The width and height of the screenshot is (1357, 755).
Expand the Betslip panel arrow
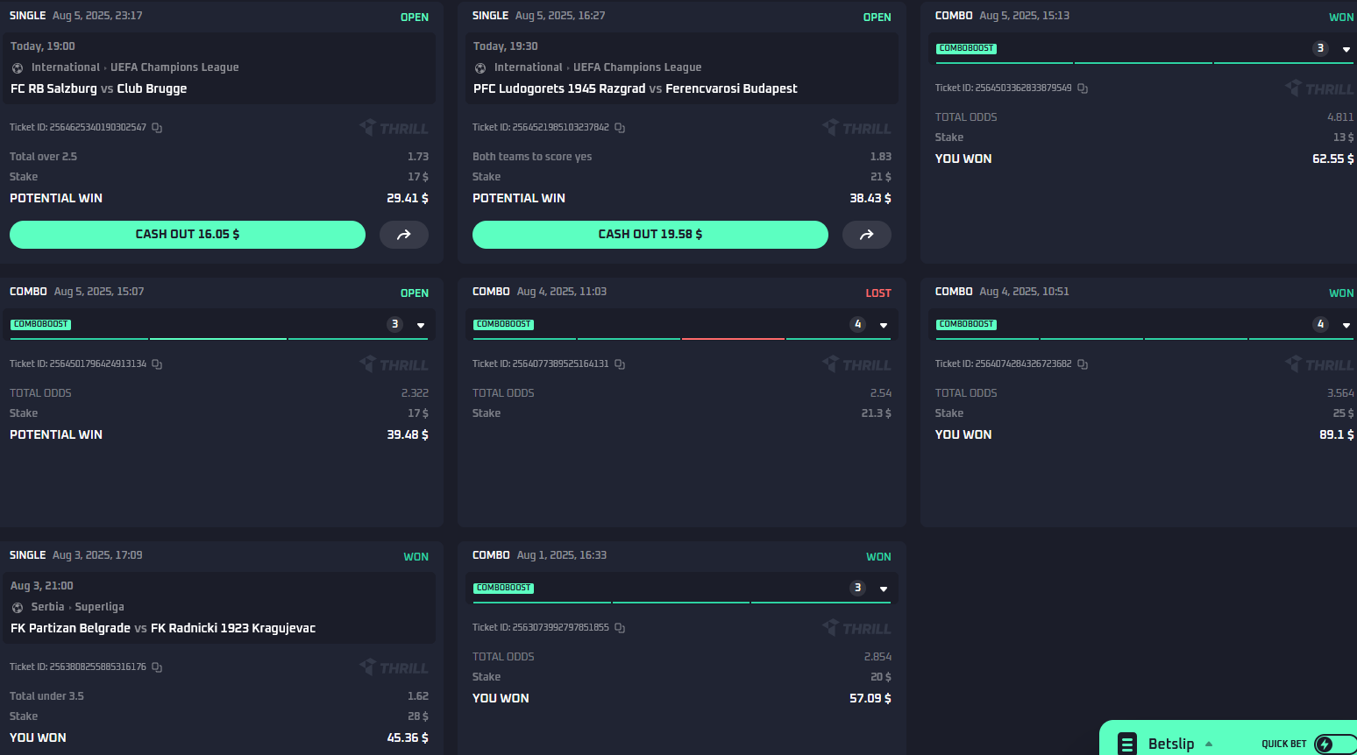(1209, 744)
